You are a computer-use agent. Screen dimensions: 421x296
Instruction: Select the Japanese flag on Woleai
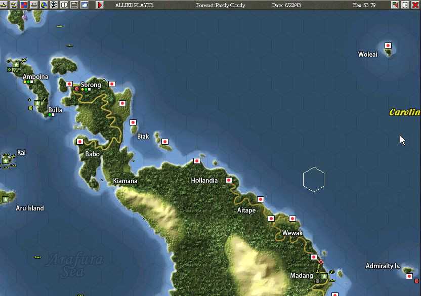(x=388, y=46)
